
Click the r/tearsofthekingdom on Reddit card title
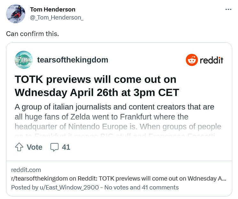point(119,178)
